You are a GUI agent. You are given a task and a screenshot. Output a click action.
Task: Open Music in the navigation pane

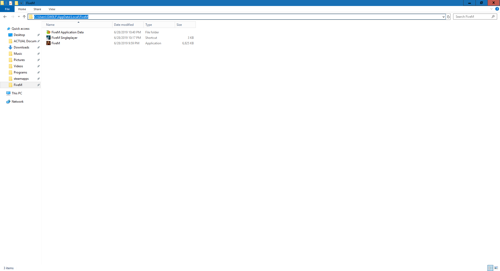click(18, 54)
